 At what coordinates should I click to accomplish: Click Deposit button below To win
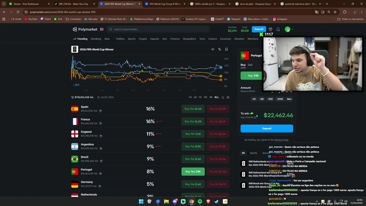coord(267,128)
